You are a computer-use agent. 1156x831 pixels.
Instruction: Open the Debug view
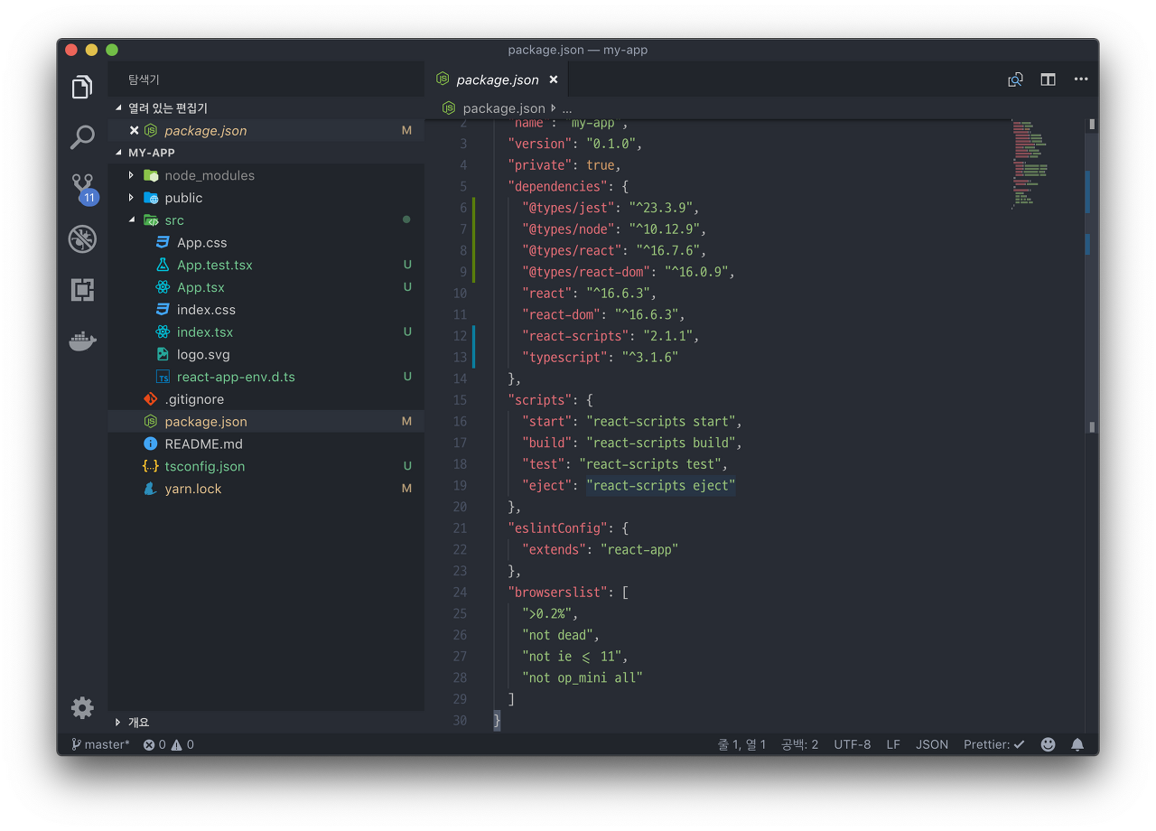[82, 238]
